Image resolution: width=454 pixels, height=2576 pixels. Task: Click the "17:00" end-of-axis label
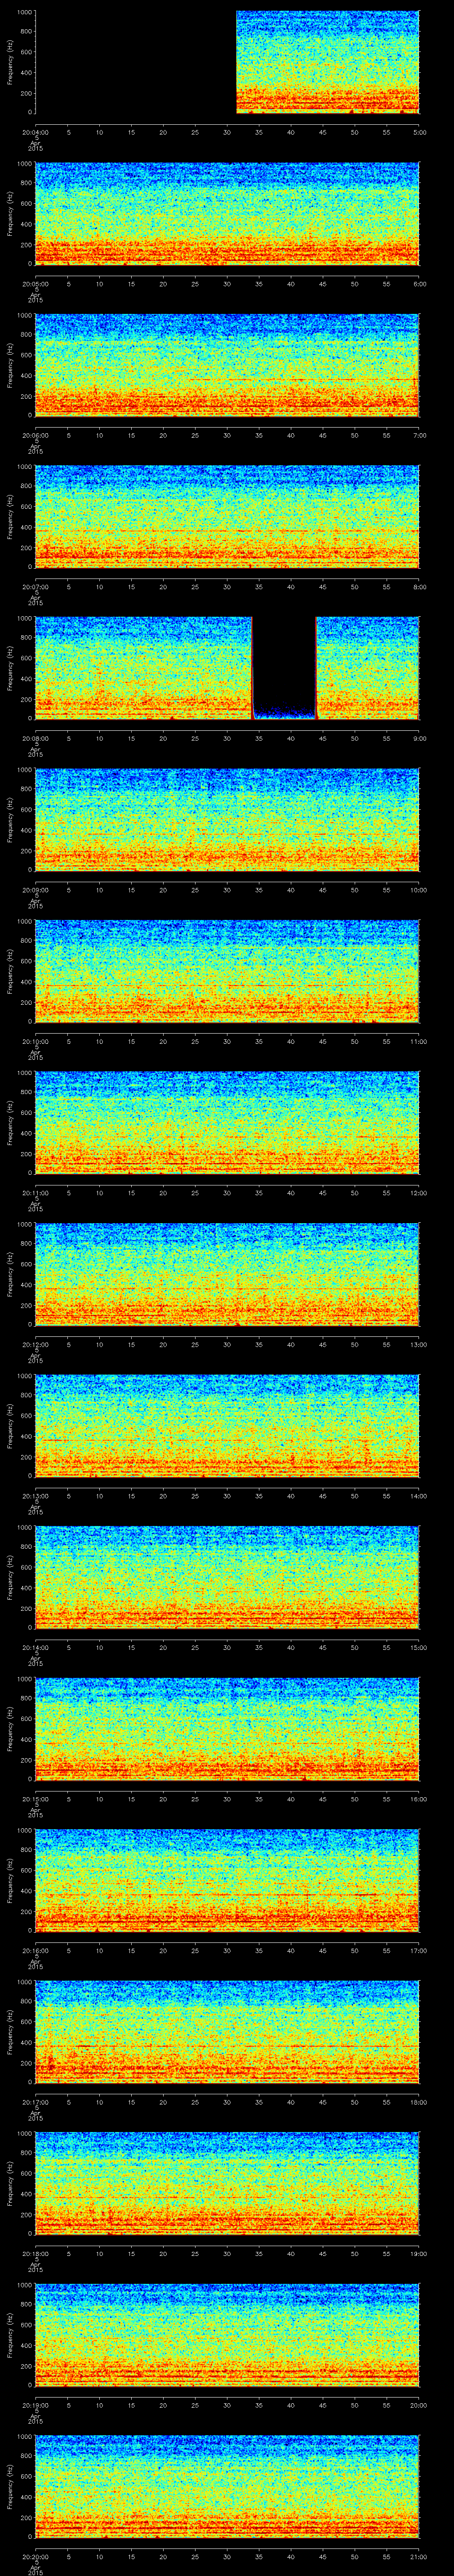pos(419,1950)
